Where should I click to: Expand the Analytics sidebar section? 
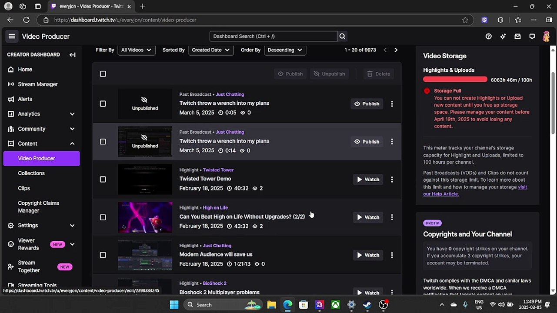click(72, 114)
